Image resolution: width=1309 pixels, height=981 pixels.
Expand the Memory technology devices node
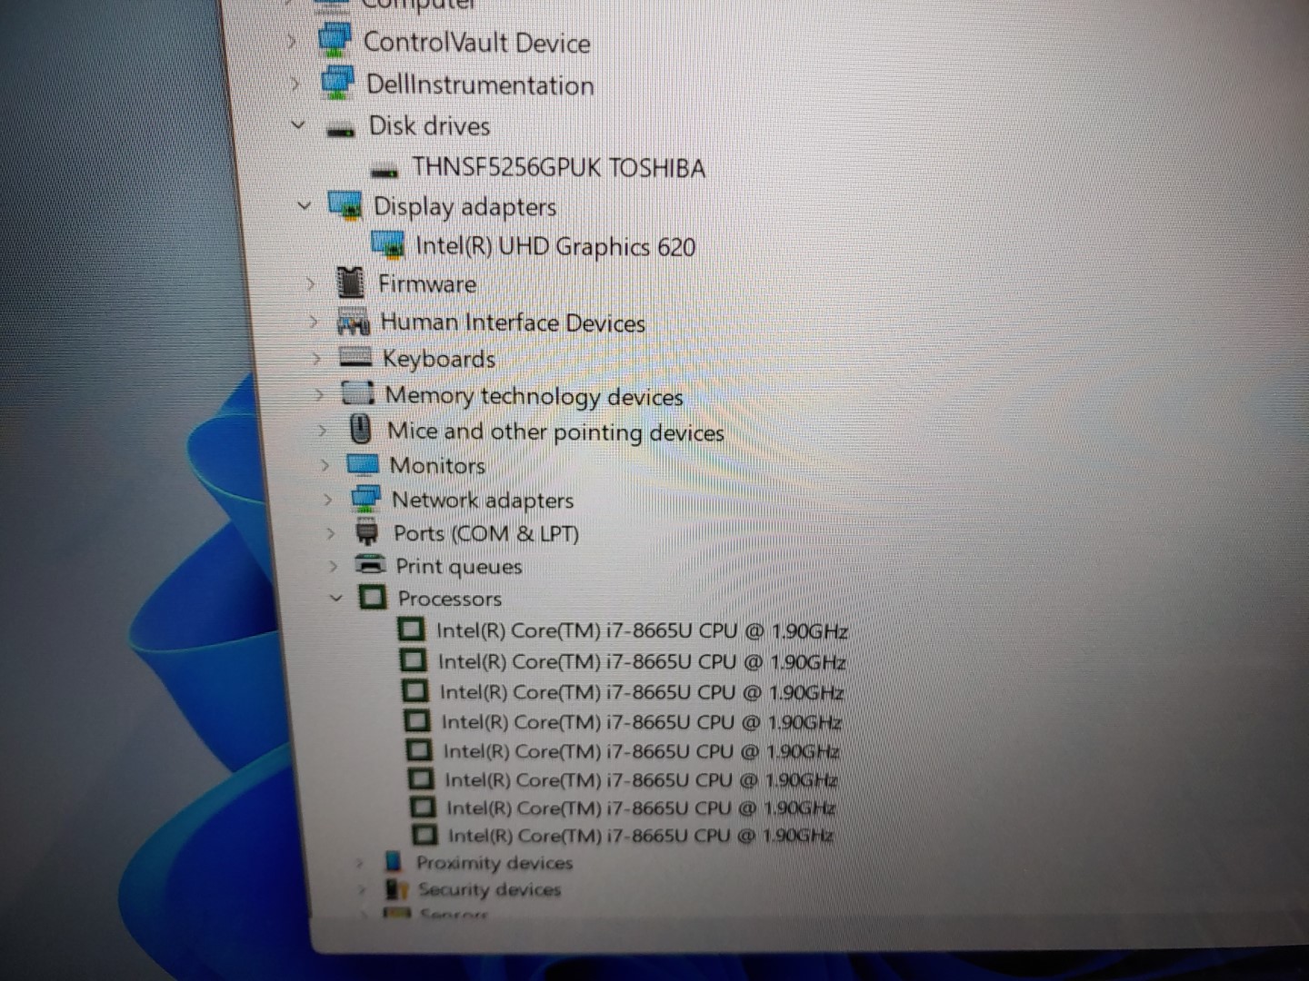(x=319, y=395)
